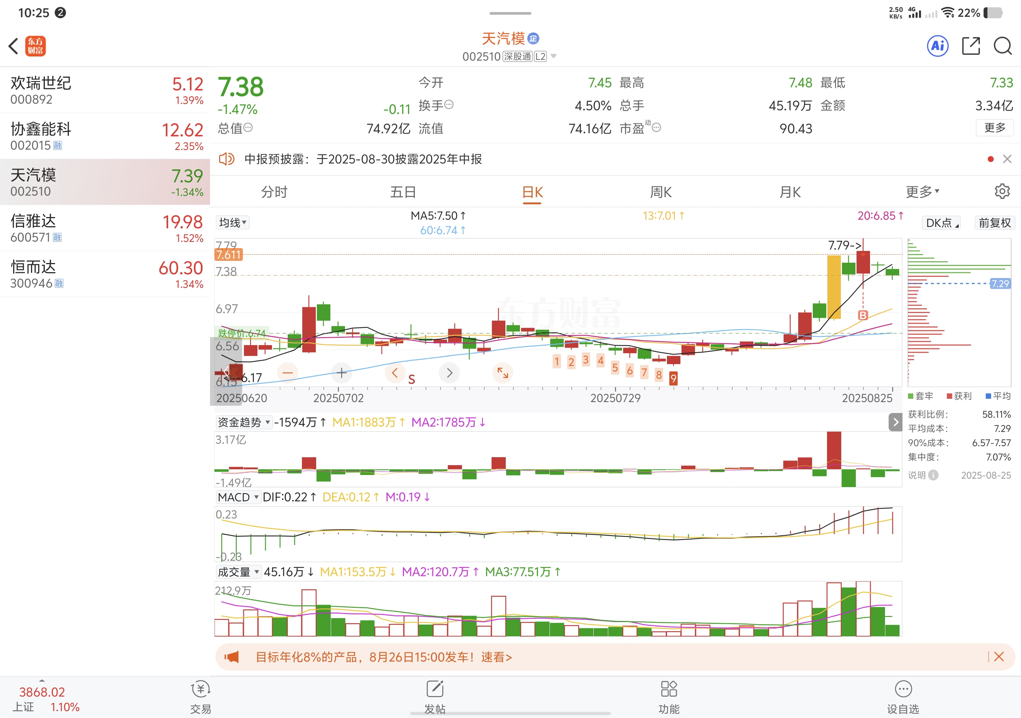Screen dimensions: 1021x718
Task: Open the 说明 info icon
Action: [x=933, y=475]
